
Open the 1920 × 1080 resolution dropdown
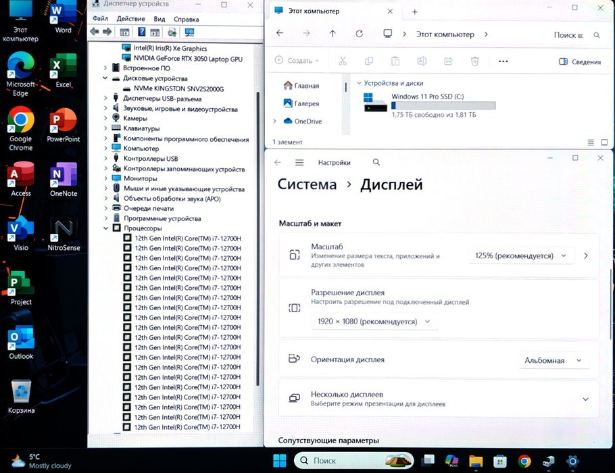pyautogui.click(x=374, y=322)
